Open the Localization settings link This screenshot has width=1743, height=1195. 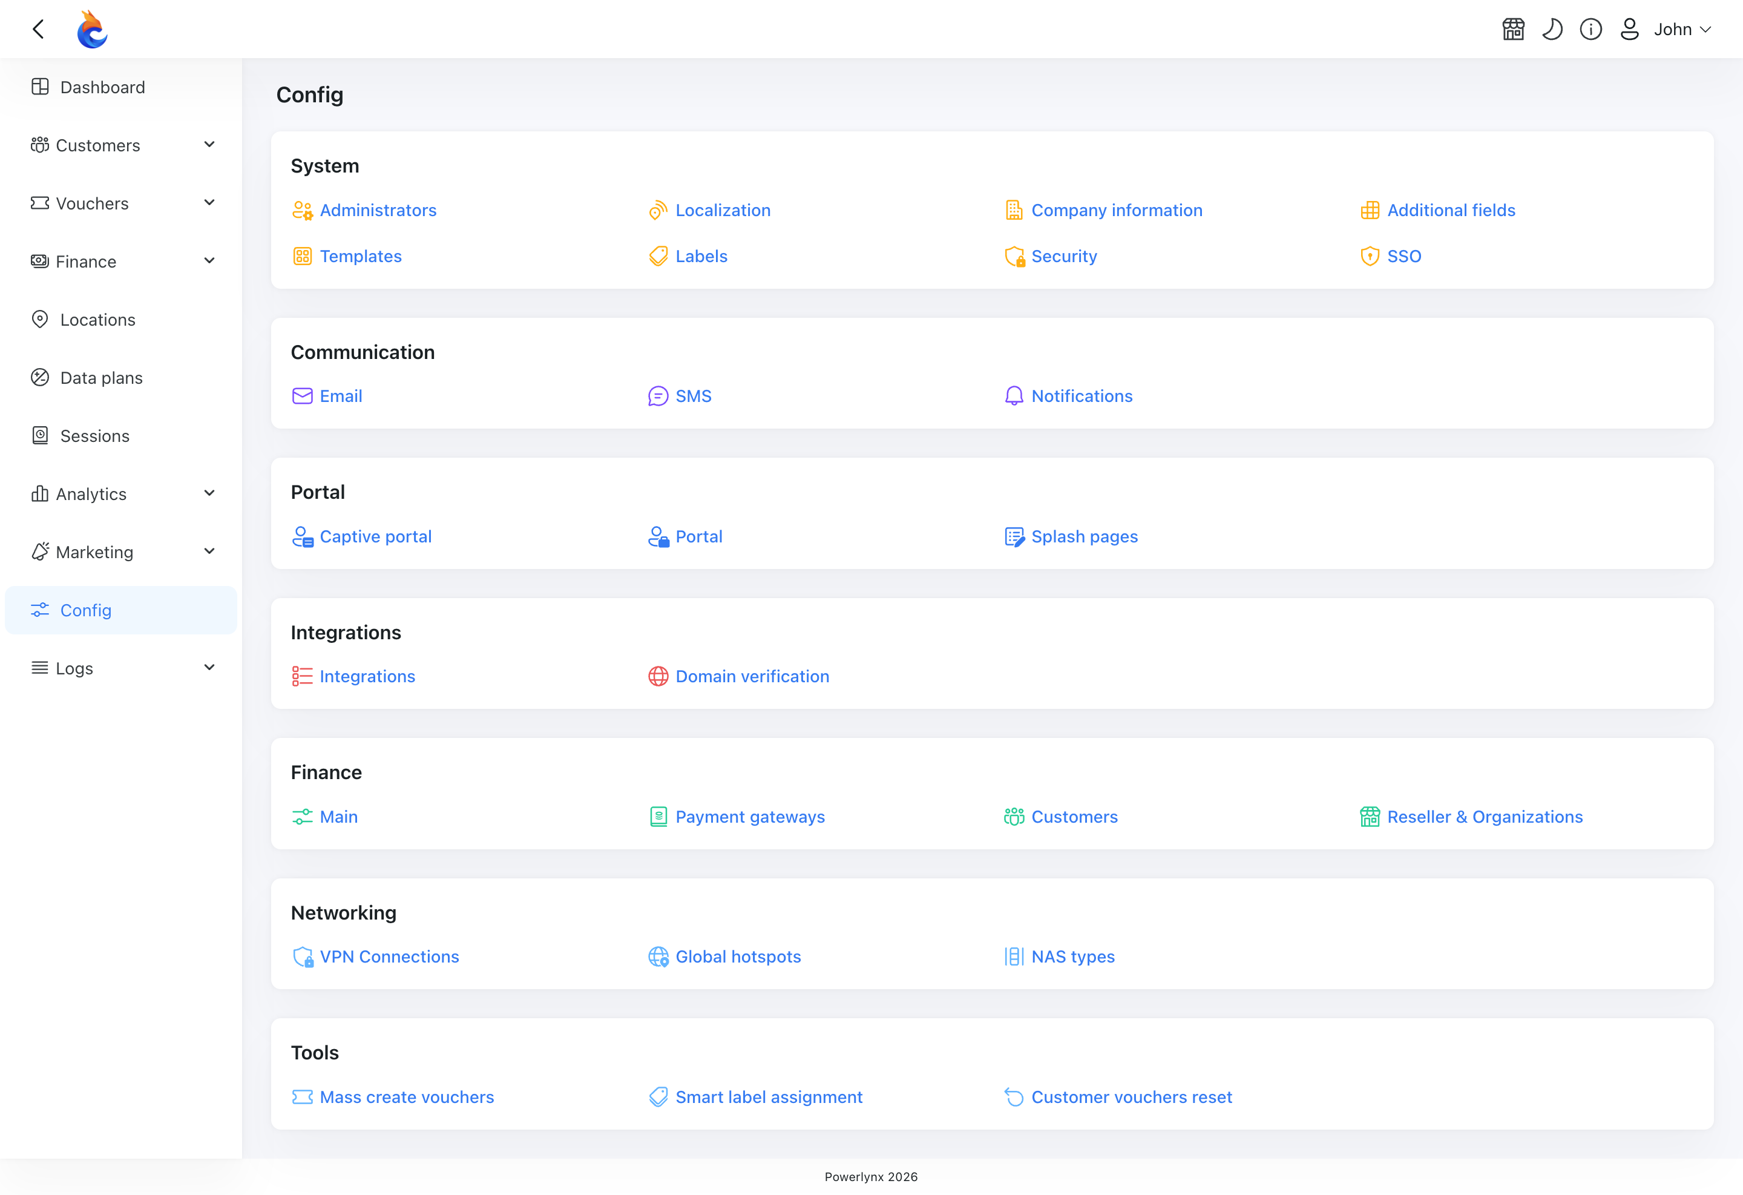(723, 210)
